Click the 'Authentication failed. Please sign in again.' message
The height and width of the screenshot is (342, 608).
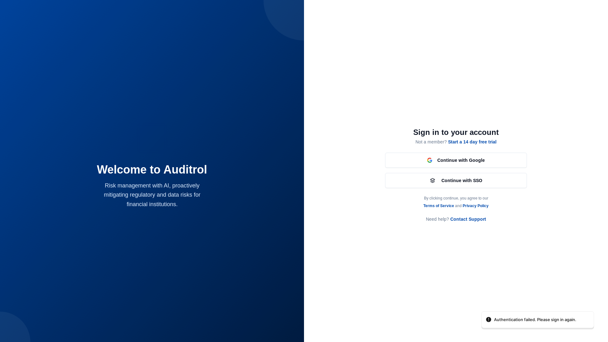(x=535, y=320)
